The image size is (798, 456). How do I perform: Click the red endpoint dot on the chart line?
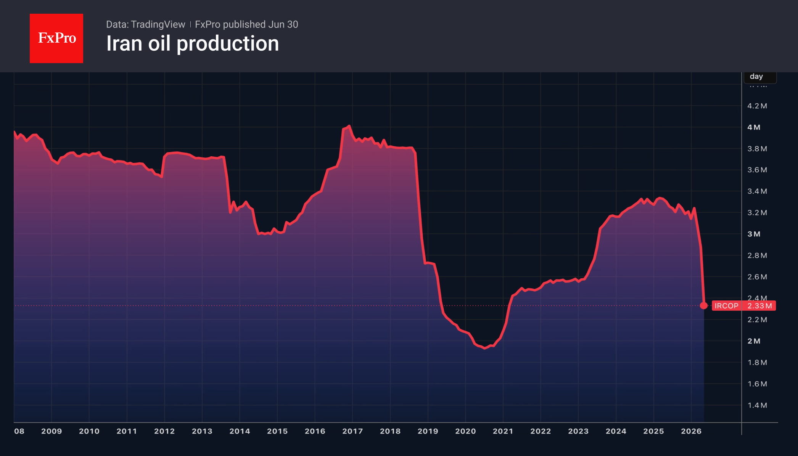[704, 306]
